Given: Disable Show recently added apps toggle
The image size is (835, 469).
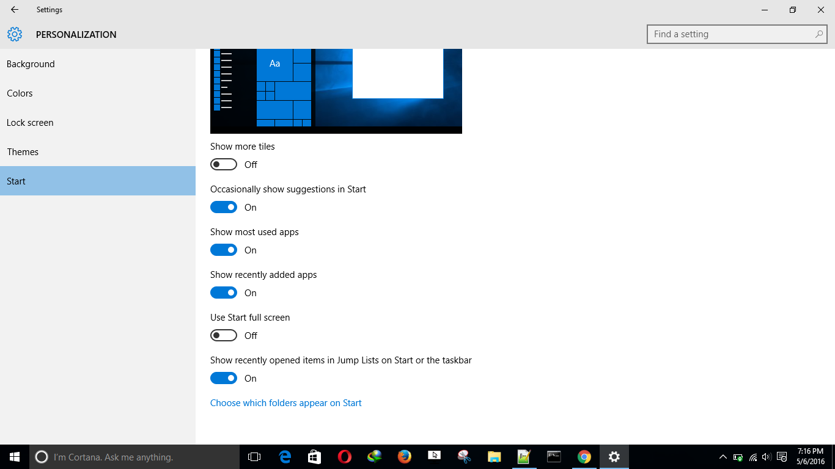Looking at the screenshot, I should pos(224,293).
